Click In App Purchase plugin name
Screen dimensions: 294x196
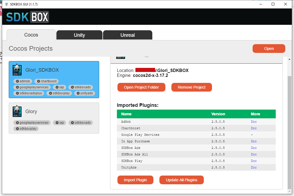[x=136, y=141]
